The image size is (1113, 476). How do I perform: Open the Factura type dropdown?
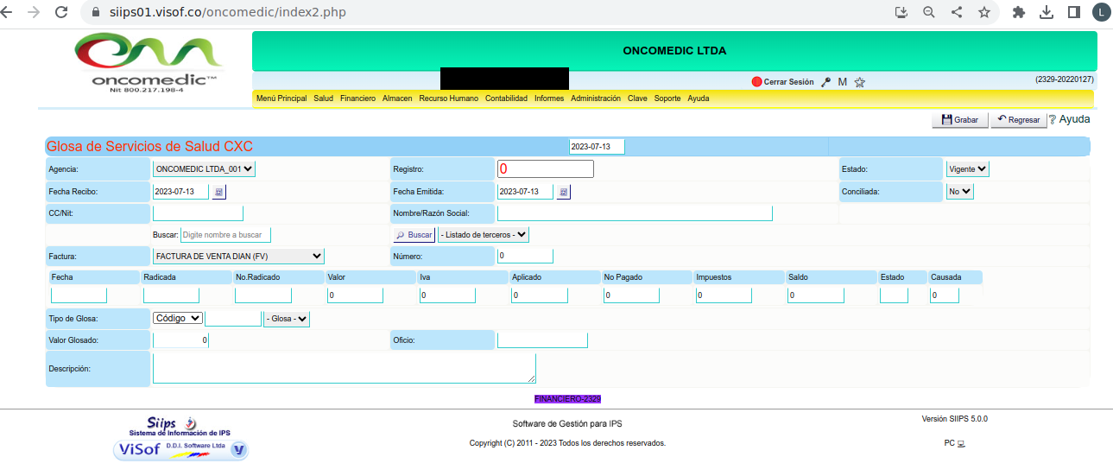click(238, 256)
